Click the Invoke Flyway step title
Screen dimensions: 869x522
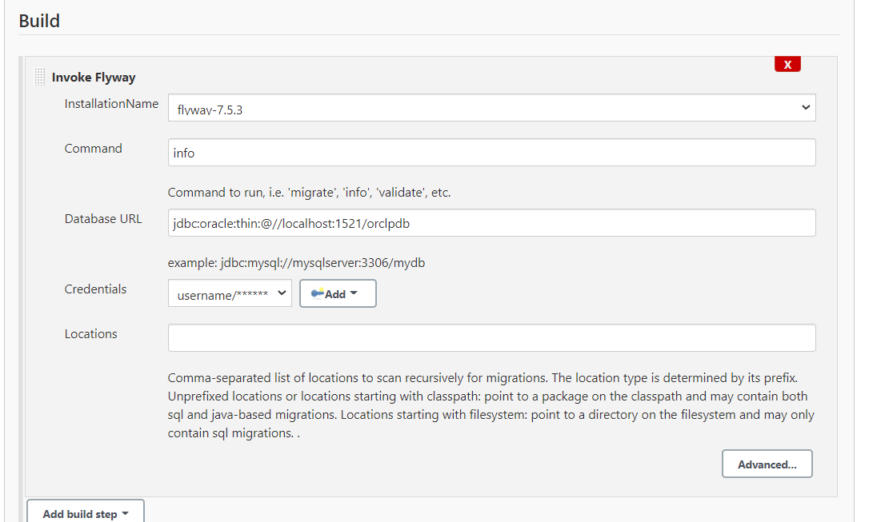(94, 77)
